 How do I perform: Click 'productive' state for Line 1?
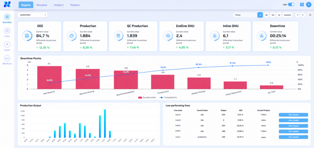(202, 137)
